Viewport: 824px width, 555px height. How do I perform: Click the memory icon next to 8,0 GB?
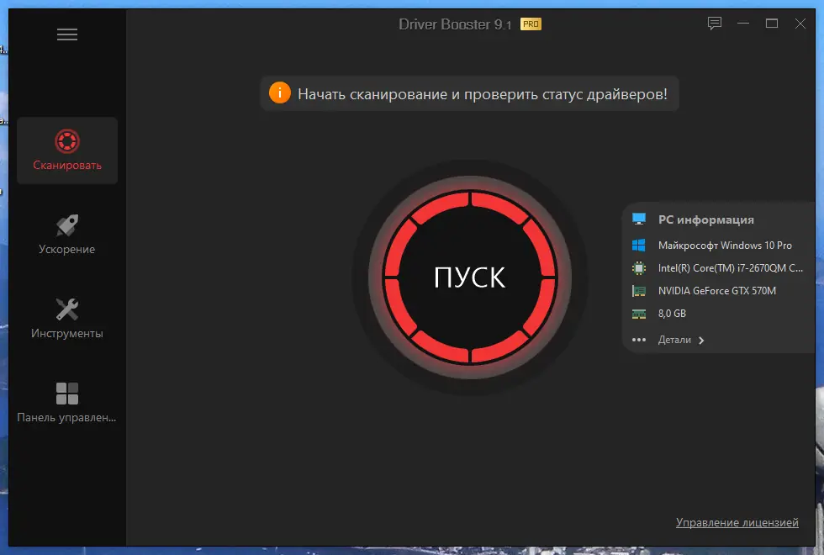638,313
